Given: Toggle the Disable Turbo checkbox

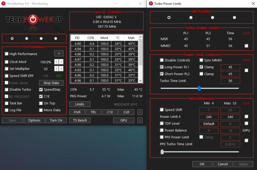Looking at the screenshot, I should (x=6, y=90).
